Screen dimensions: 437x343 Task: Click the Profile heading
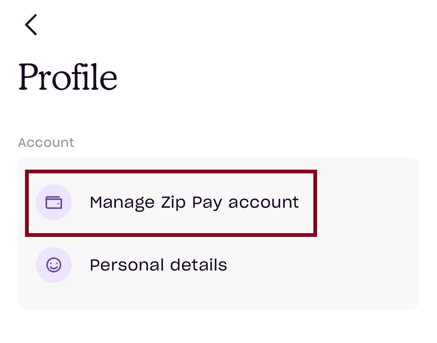coord(68,77)
